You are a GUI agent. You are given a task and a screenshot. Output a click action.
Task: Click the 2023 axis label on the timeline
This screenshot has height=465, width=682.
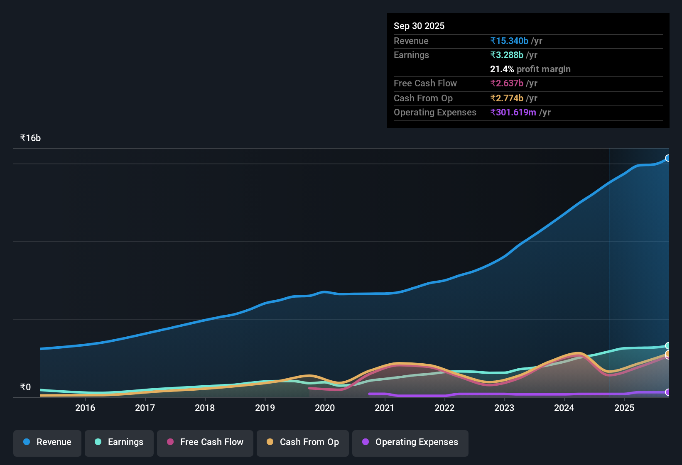click(x=504, y=408)
